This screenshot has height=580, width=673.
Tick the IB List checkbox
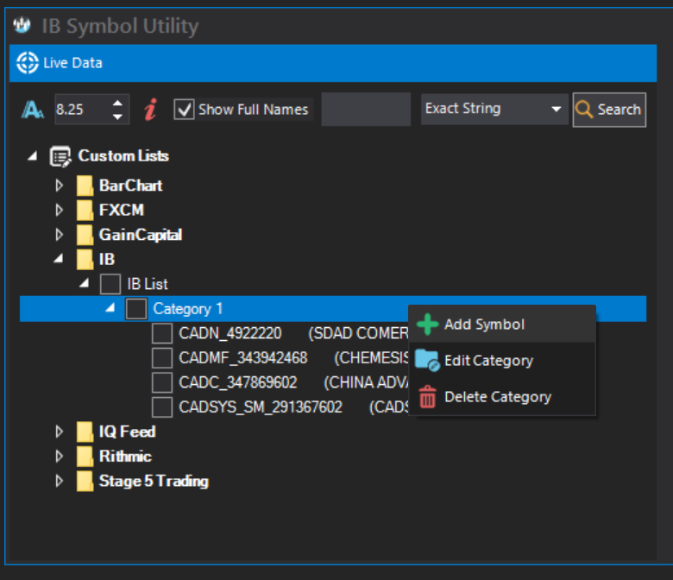(x=110, y=284)
